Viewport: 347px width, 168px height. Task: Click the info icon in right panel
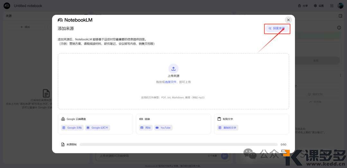pyautogui.click(x=339, y=28)
